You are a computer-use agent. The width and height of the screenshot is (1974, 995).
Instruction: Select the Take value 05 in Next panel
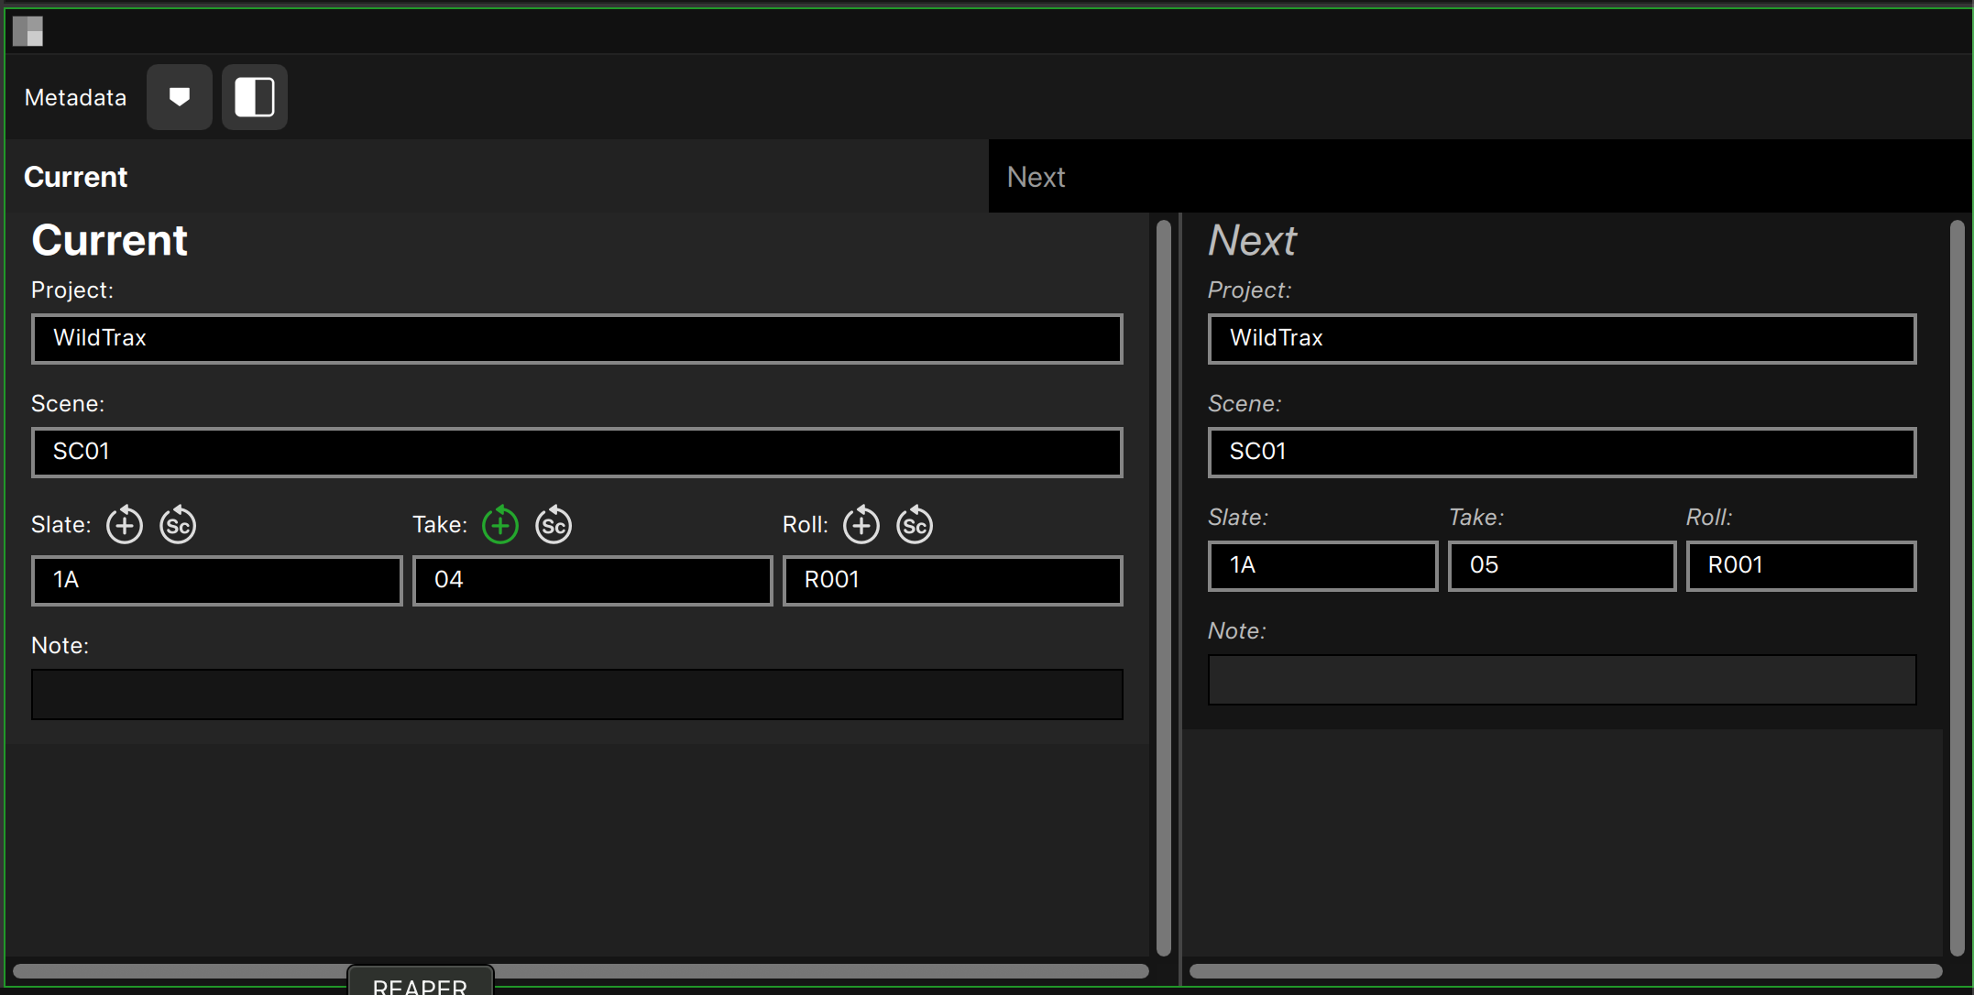pos(1561,564)
